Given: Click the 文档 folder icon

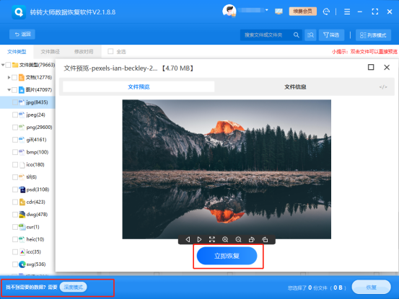Looking at the screenshot, I should [x=22, y=78].
